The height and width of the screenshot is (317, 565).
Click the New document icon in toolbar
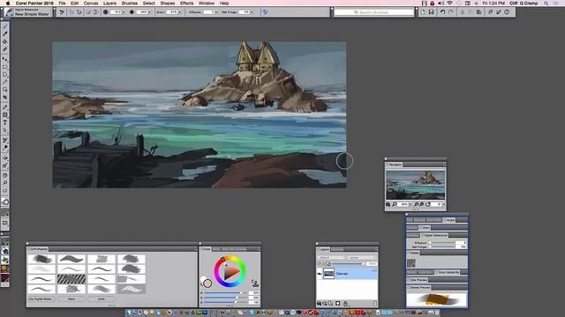pyautogui.click(x=423, y=11)
